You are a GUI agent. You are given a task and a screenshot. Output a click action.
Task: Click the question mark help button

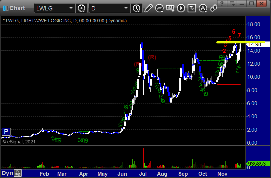pos(222,4)
